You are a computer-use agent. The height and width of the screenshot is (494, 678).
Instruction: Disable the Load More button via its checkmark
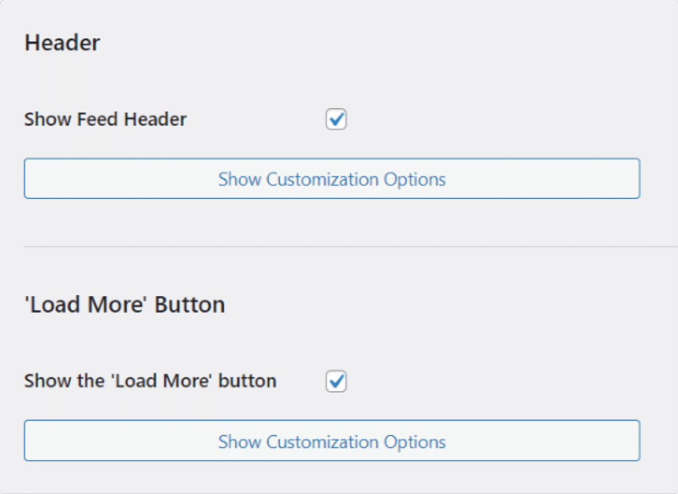(336, 381)
